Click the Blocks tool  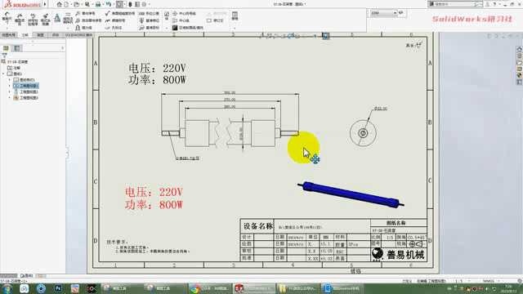tap(167, 16)
